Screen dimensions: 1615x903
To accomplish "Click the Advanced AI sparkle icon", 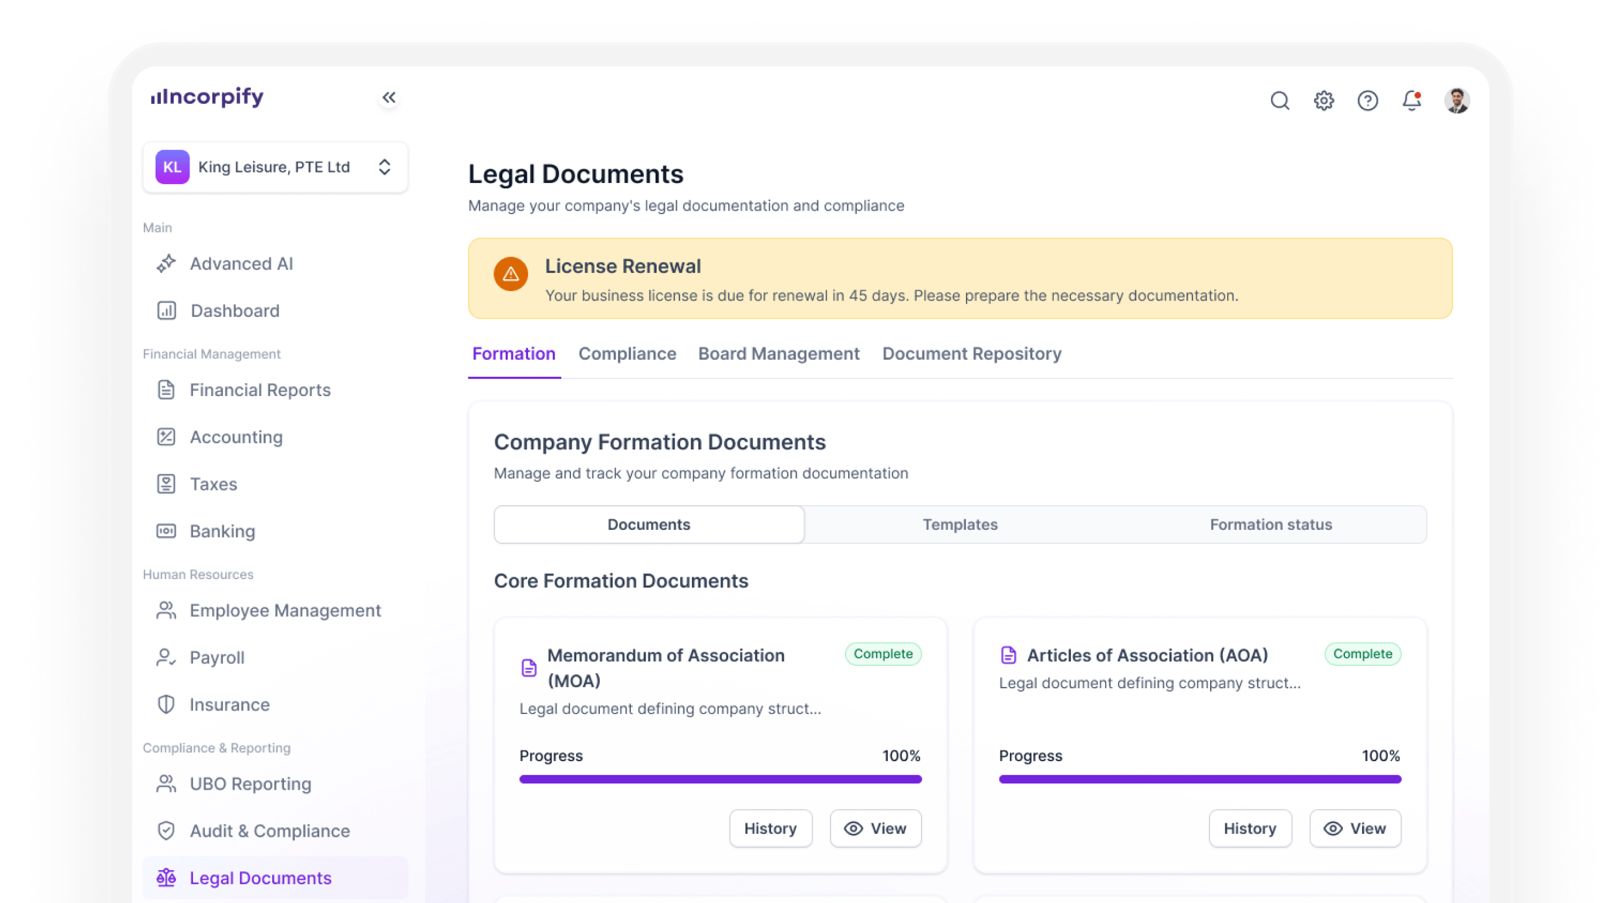I will point(166,263).
